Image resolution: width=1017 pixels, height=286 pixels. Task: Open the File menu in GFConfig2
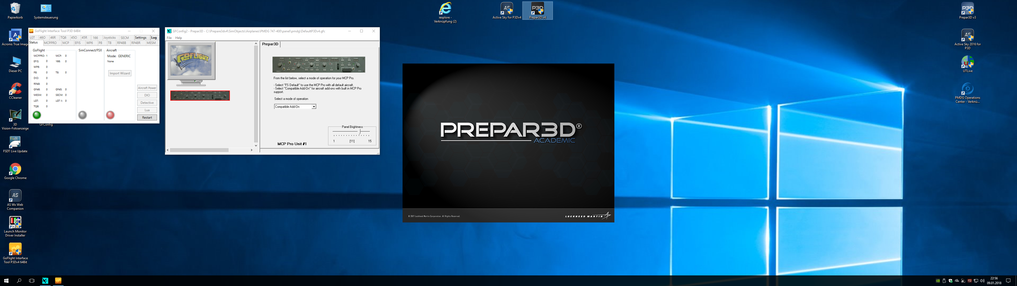pyautogui.click(x=169, y=38)
